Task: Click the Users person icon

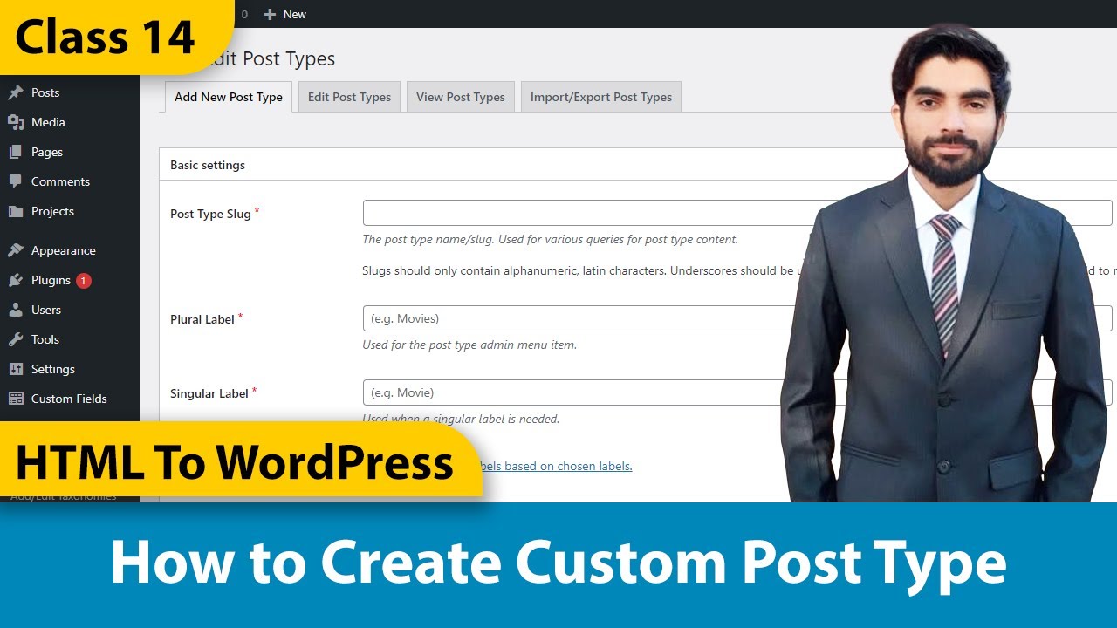Action: coord(16,310)
